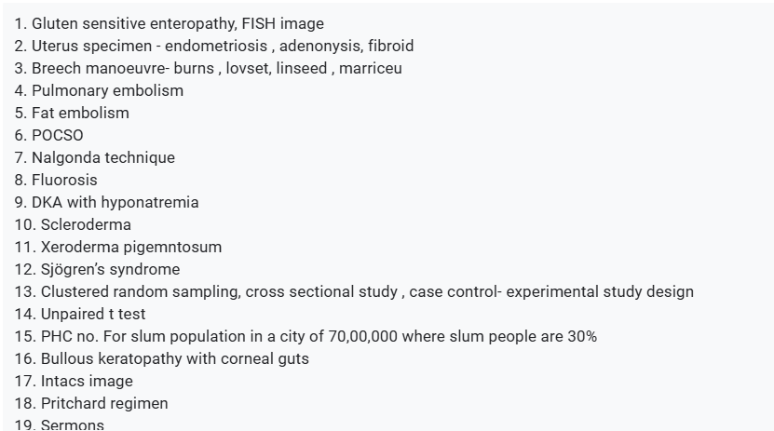The width and height of the screenshot is (774, 431).
Task: Select the Scleroderma entry
Action: tap(73, 225)
